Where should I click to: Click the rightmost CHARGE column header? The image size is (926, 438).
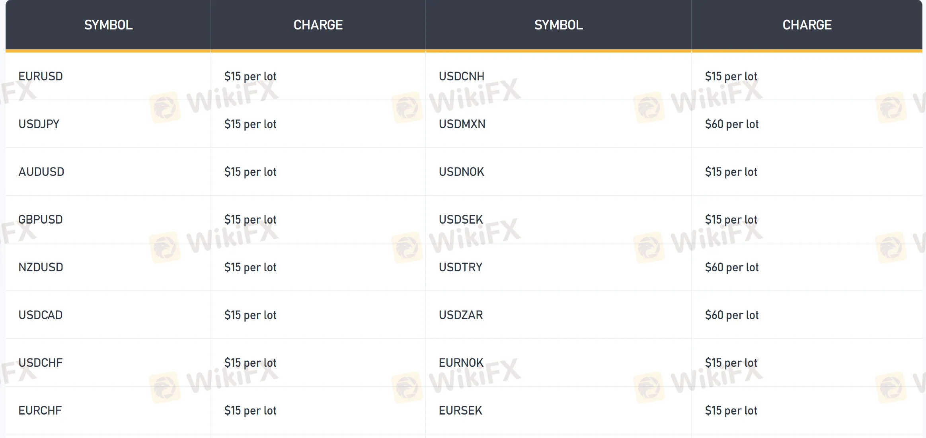[807, 25]
